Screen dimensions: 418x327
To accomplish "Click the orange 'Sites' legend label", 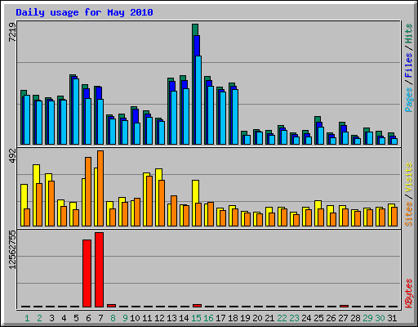I will click(409, 214).
